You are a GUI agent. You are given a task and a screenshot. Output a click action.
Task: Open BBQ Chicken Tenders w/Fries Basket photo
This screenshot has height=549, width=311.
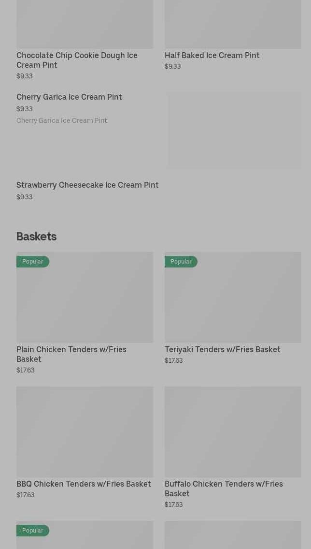(85, 431)
